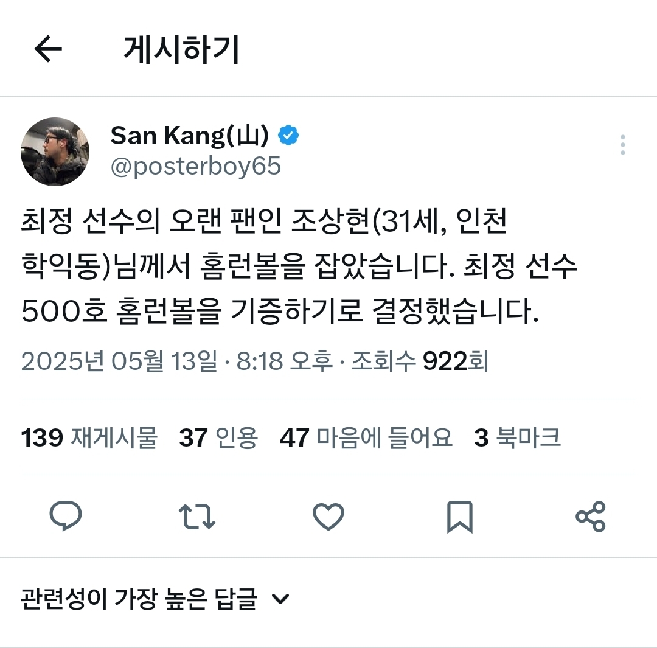Go back using the left arrow
Screen dimensions: 657x648
point(48,49)
